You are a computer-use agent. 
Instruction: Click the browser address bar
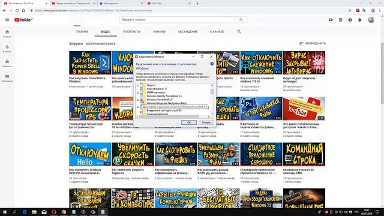(188, 10)
